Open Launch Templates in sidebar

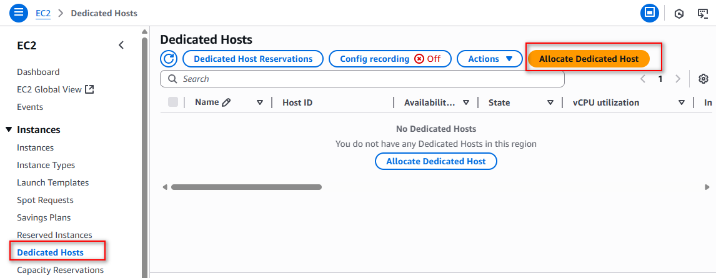[53, 182]
